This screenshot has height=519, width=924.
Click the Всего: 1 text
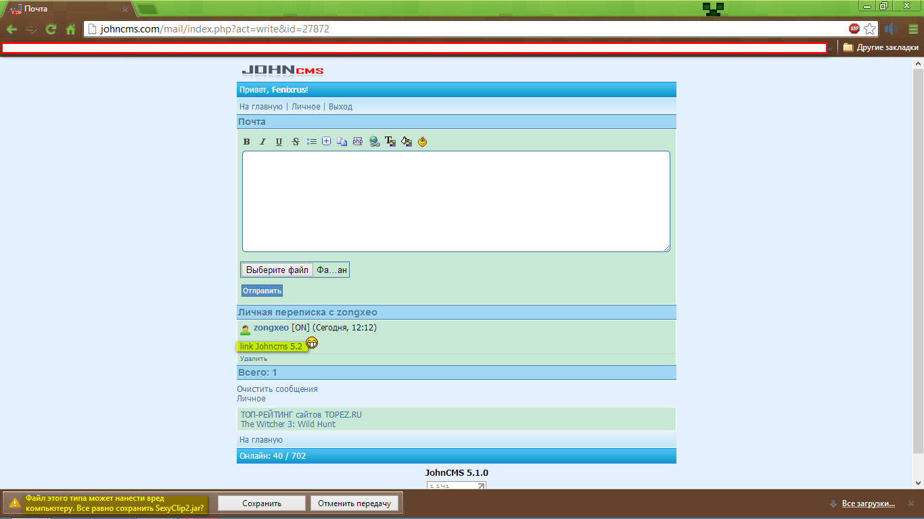258,372
